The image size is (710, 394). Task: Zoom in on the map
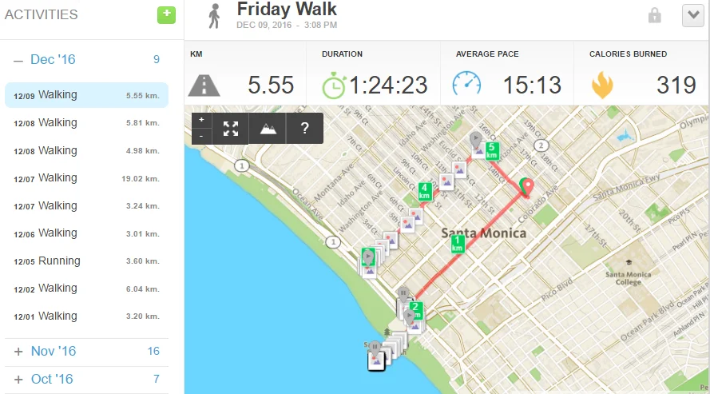point(201,120)
